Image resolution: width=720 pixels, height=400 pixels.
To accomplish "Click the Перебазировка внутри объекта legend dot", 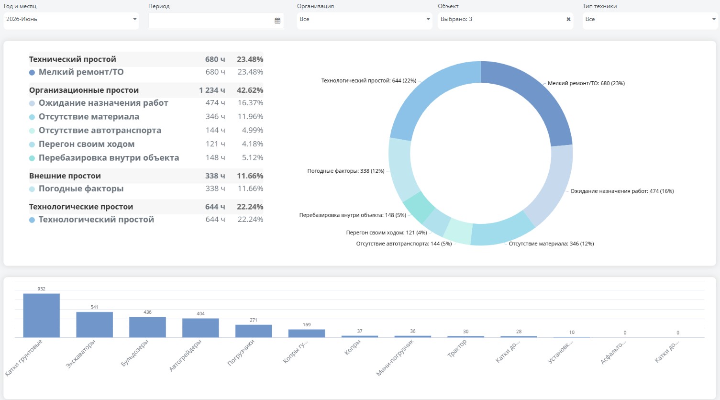I will click(x=32, y=158).
